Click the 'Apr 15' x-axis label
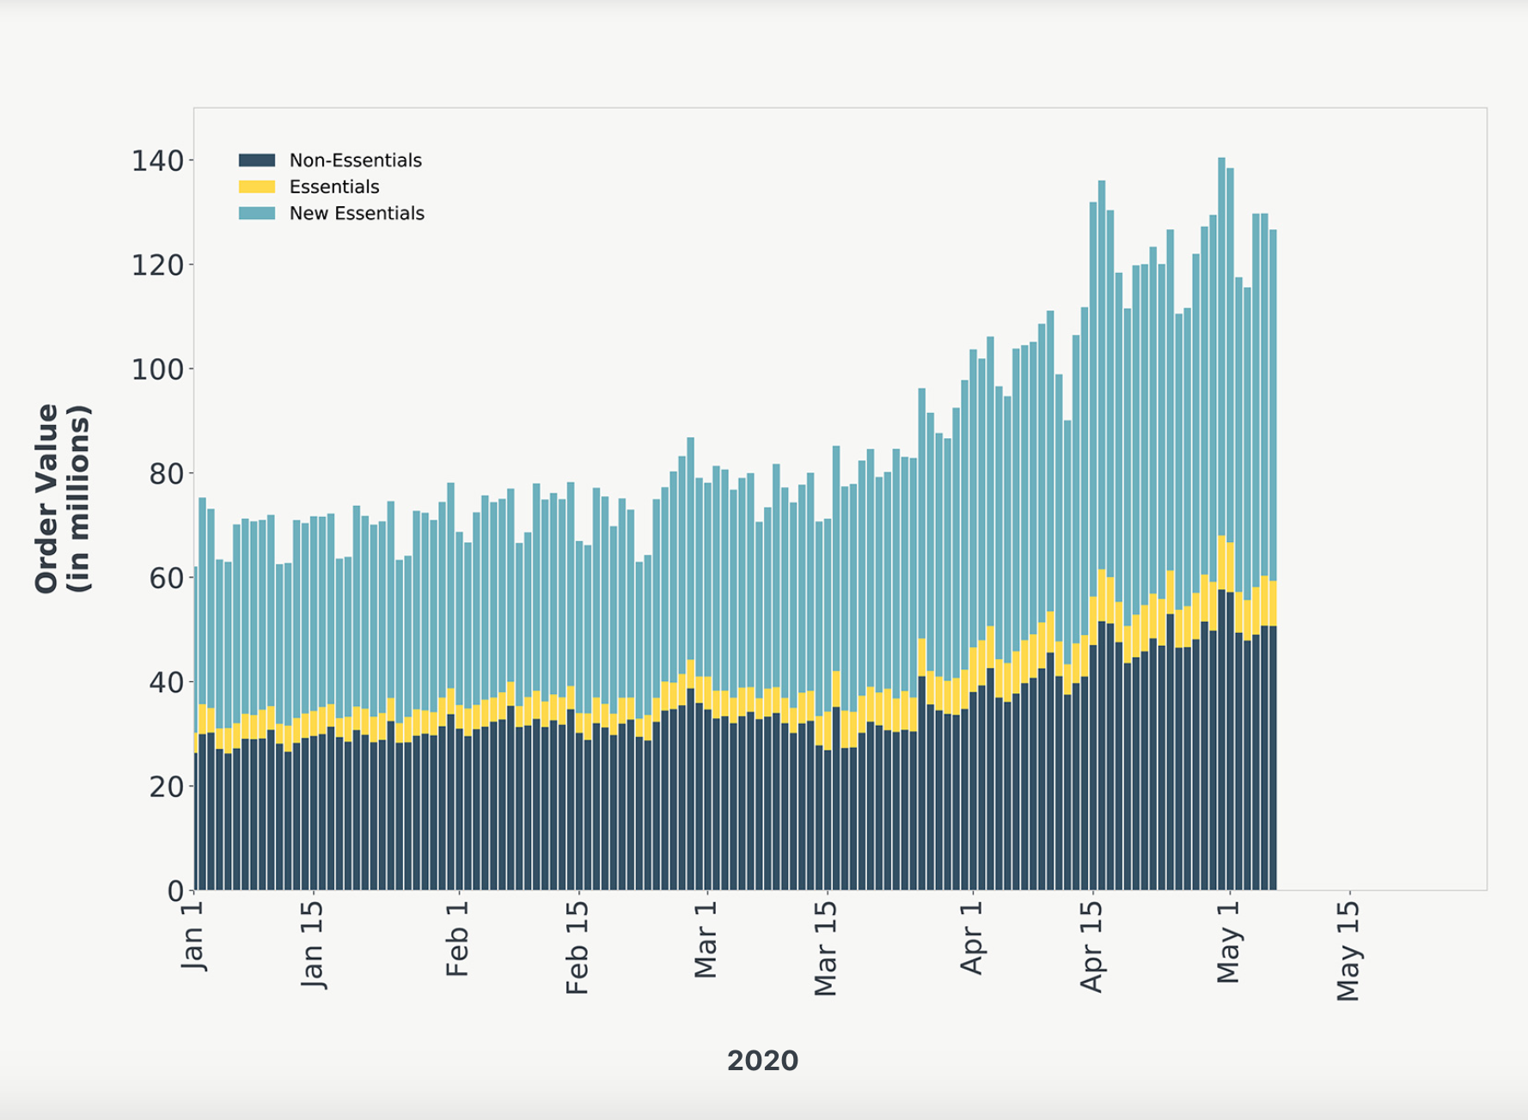Viewport: 1528px width, 1120px height. click(1092, 946)
